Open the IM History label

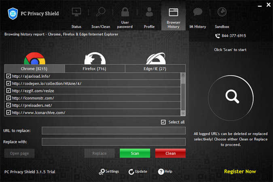(x=198, y=27)
